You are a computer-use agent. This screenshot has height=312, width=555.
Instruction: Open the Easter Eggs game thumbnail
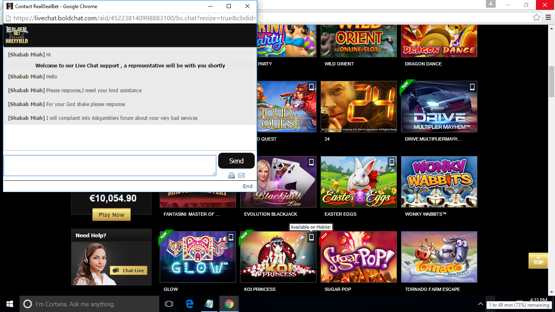point(359,182)
